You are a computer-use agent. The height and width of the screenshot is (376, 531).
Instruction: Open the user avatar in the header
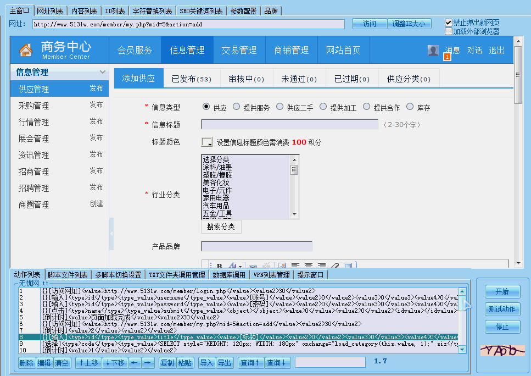click(433, 51)
